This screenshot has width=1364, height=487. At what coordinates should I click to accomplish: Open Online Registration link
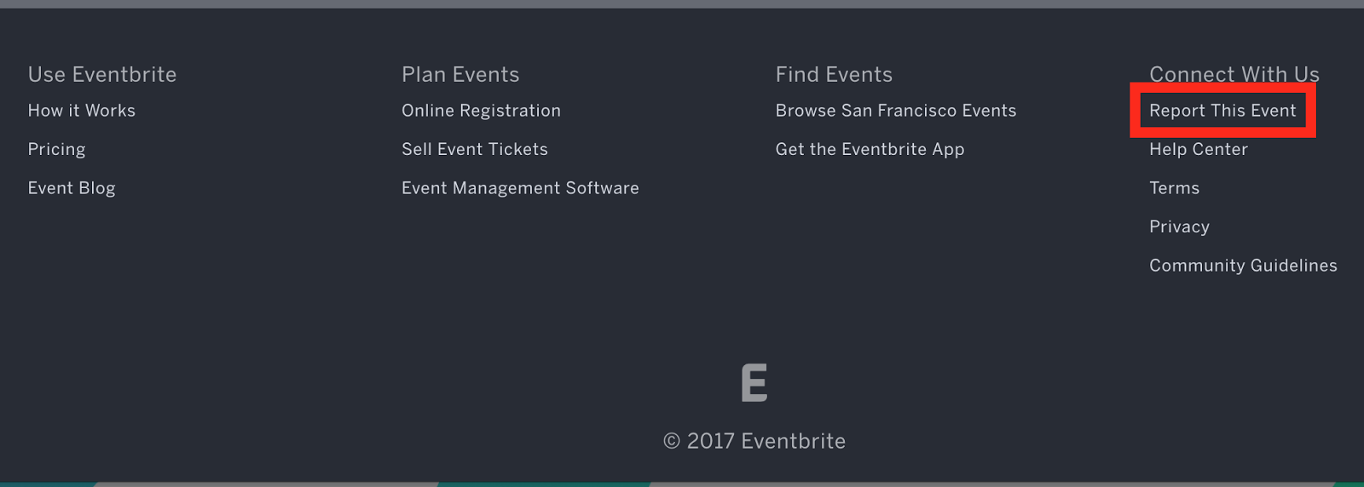(x=481, y=111)
